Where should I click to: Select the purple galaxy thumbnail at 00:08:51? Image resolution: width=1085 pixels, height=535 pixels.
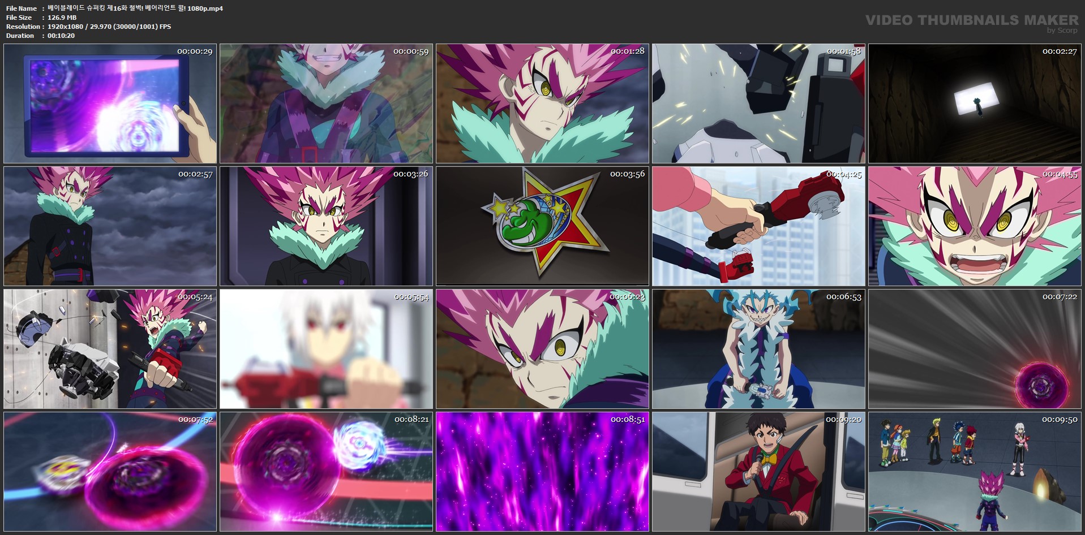pos(543,472)
